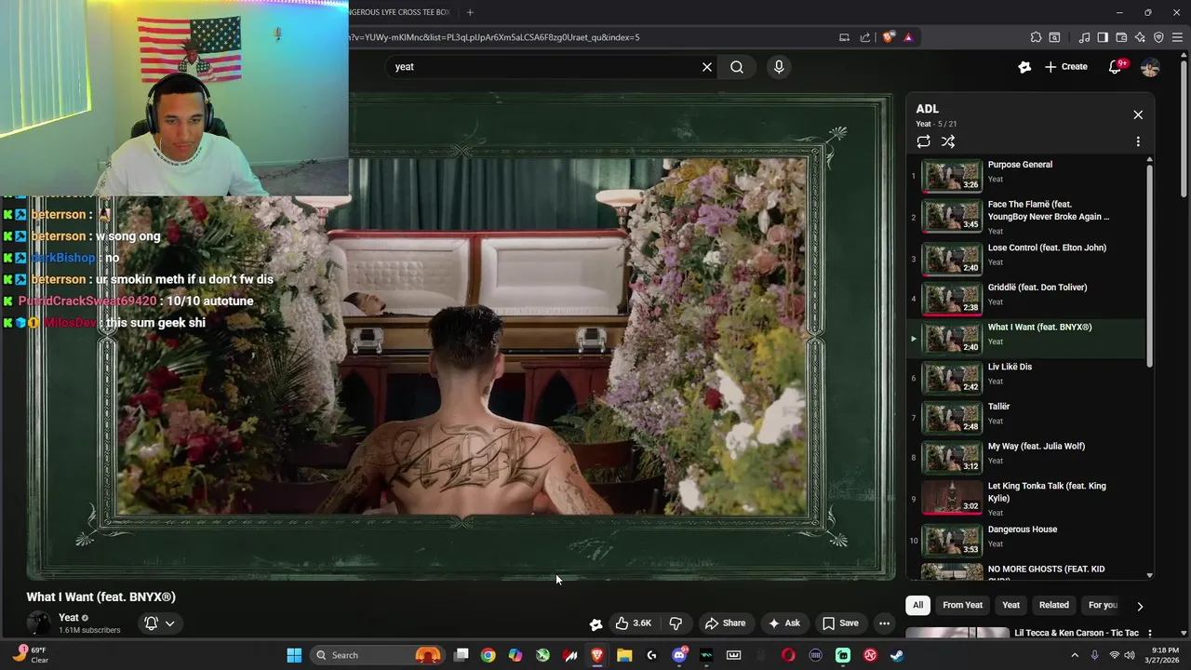Select the Yeat filter chip

(x=1010, y=605)
